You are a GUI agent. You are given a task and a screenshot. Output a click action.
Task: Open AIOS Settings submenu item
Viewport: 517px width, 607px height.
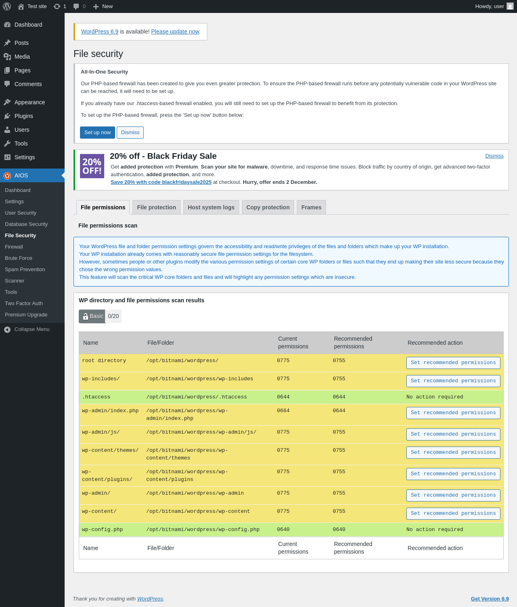coord(15,202)
